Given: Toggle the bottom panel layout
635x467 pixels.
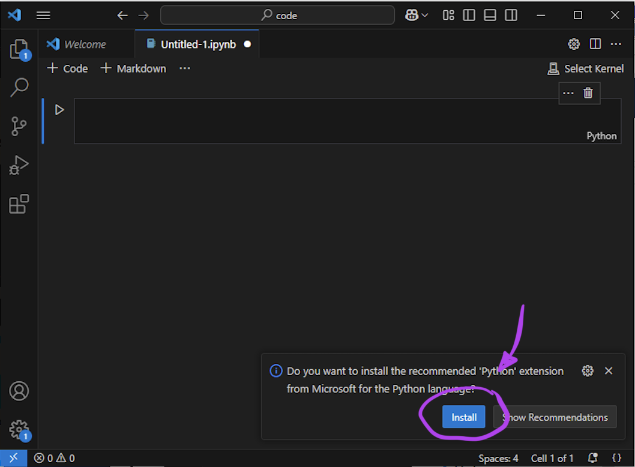Looking at the screenshot, I should [490, 16].
